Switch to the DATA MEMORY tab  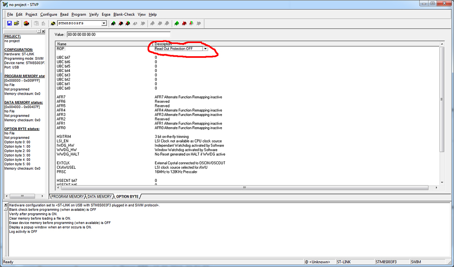pyautogui.click(x=99, y=196)
